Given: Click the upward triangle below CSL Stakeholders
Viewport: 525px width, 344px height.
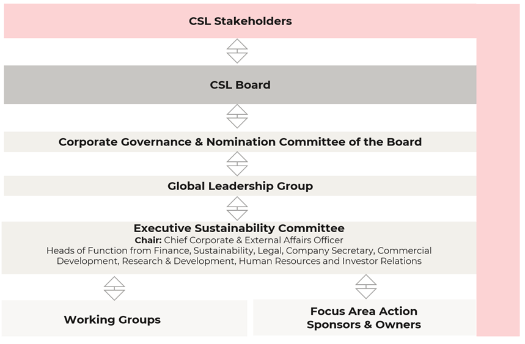Looking at the screenshot, I should (237, 45).
